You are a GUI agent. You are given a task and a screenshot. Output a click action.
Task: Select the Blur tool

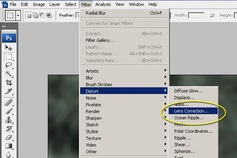tap(9, 154)
